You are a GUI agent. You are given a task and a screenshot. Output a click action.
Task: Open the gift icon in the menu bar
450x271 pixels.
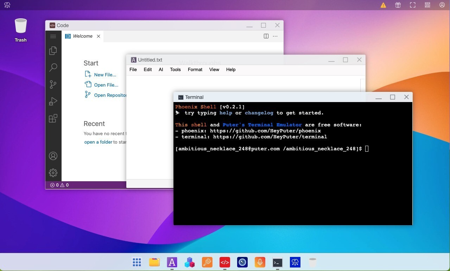[398, 5]
